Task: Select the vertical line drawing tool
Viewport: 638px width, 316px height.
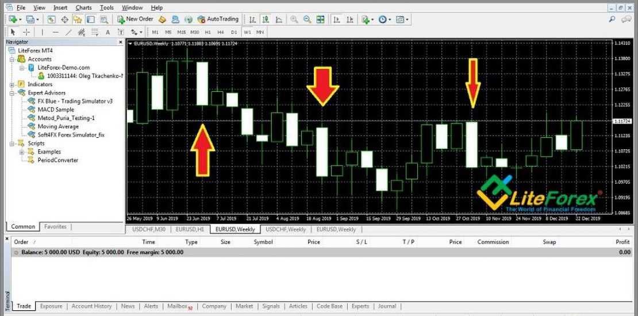Action: tap(42, 32)
